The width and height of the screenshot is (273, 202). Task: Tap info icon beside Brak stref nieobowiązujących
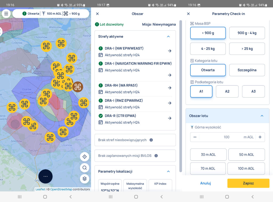(151, 140)
